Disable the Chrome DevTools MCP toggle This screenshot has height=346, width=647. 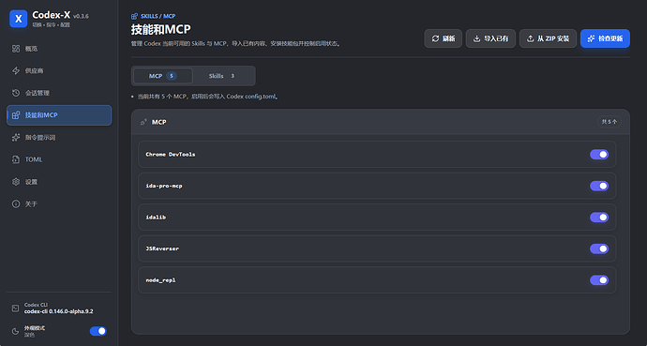599,154
